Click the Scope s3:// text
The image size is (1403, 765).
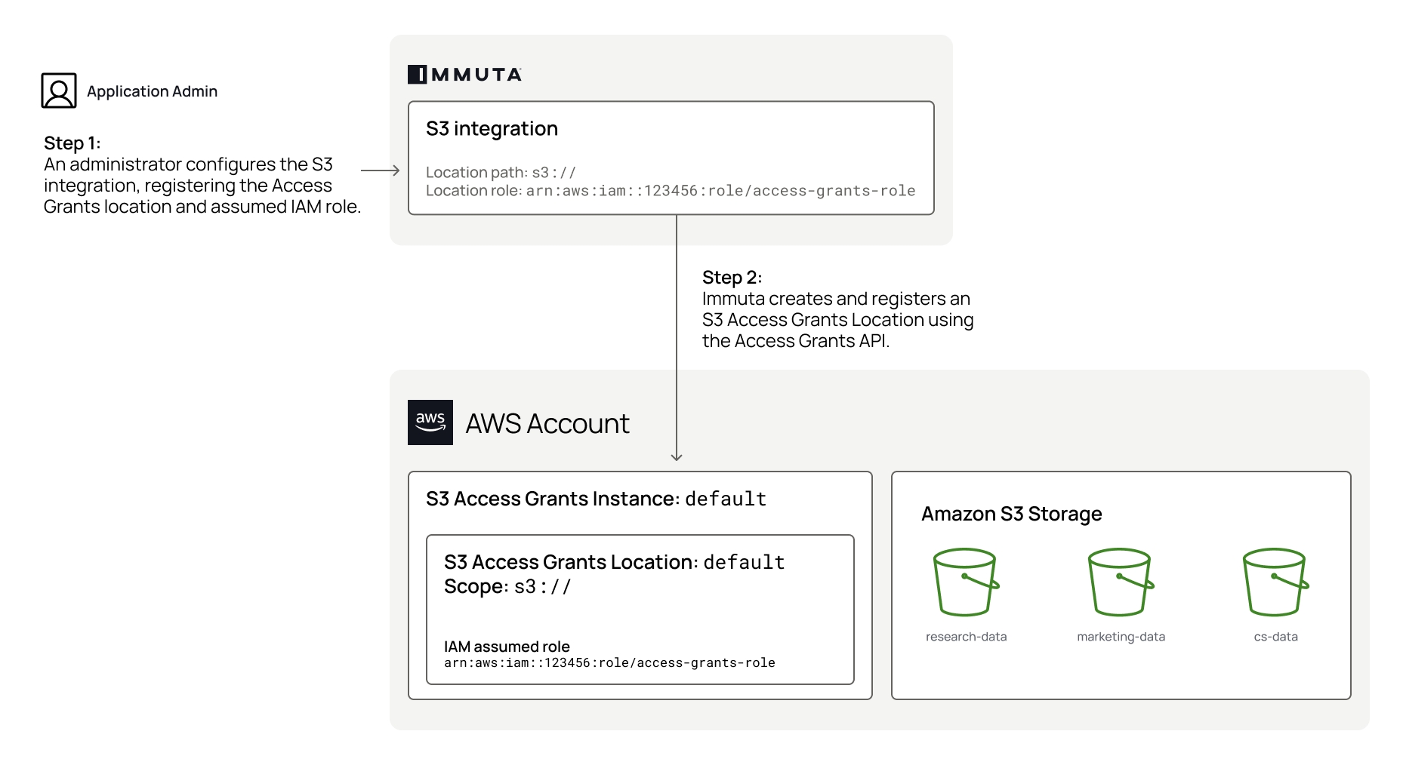(507, 587)
